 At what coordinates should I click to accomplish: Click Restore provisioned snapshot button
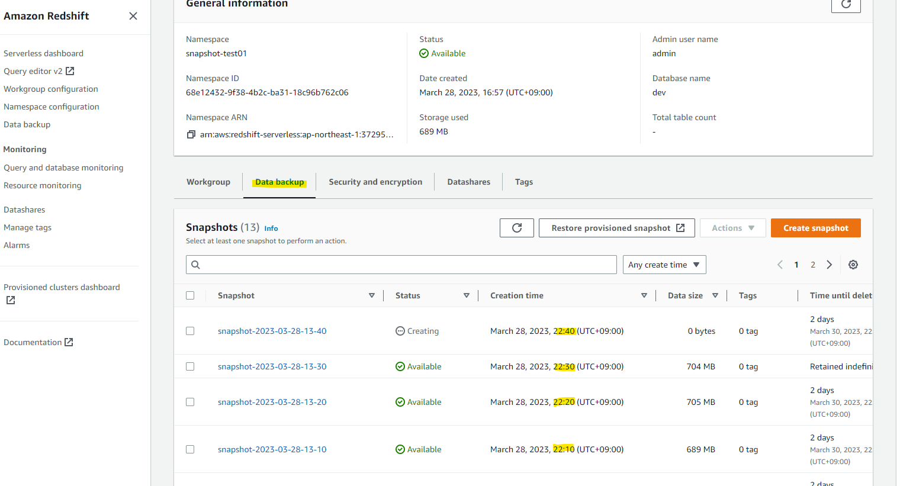[x=617, y=228]
